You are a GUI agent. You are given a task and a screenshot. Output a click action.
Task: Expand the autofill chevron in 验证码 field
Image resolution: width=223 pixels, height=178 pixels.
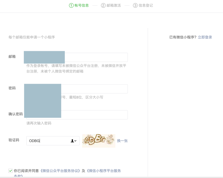coord(76,141)
